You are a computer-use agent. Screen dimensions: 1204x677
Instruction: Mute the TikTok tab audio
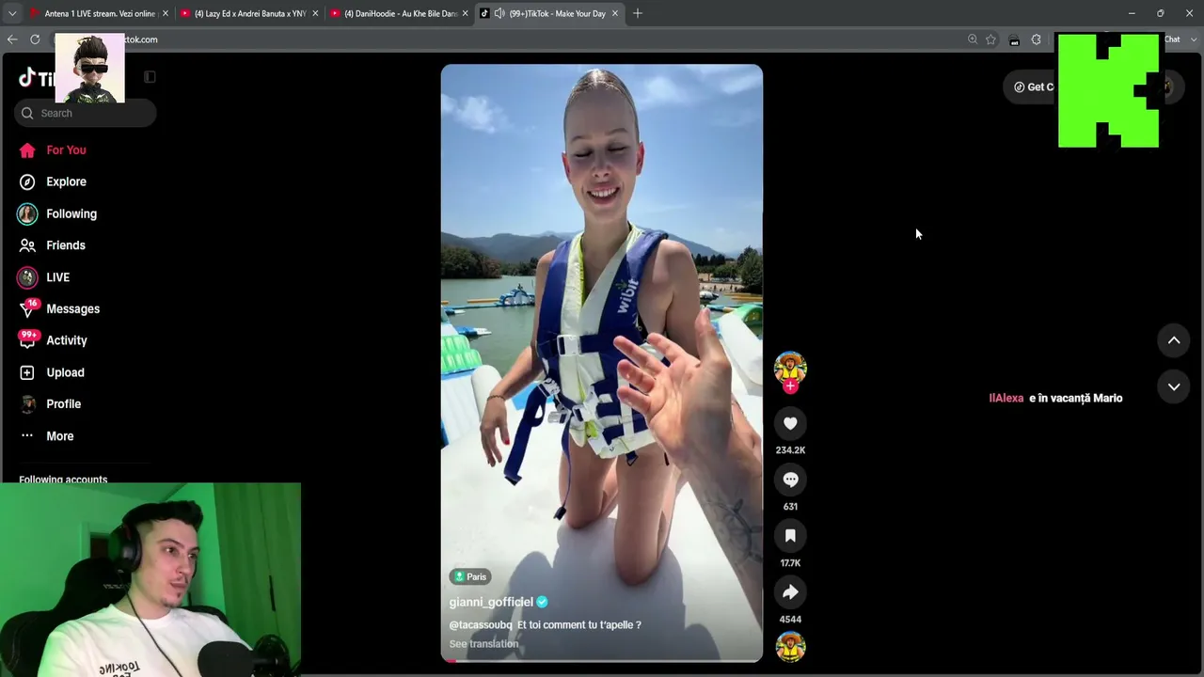pos(499,13)
